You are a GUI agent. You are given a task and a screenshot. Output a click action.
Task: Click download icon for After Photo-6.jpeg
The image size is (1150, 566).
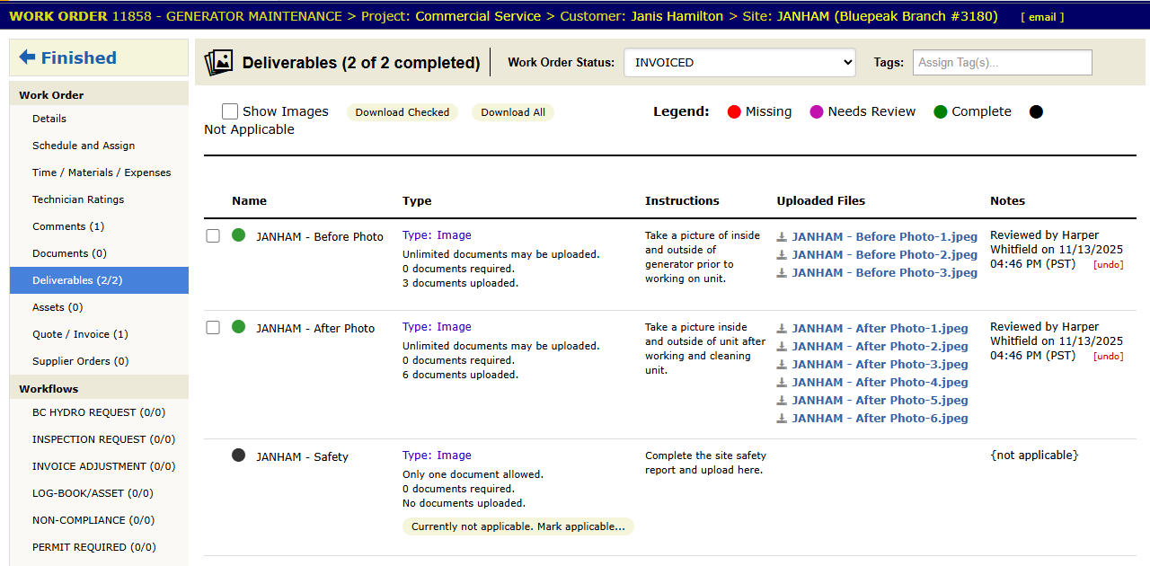pyautogui.click(x=782, y=419)
